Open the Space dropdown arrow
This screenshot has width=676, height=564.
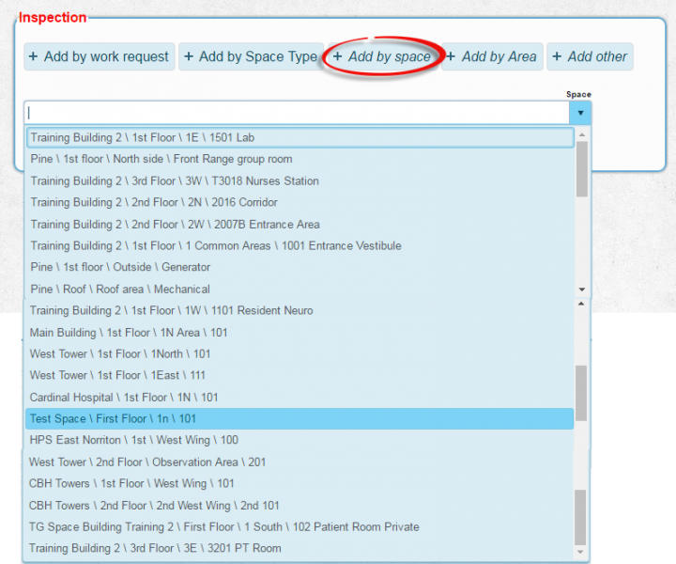[x=580, y=113]
